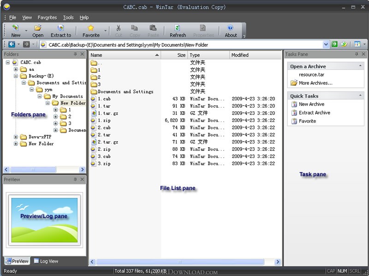This screenshot has width=369, height=276.
Task: Sort by Type column header
Action: (208, 55)
